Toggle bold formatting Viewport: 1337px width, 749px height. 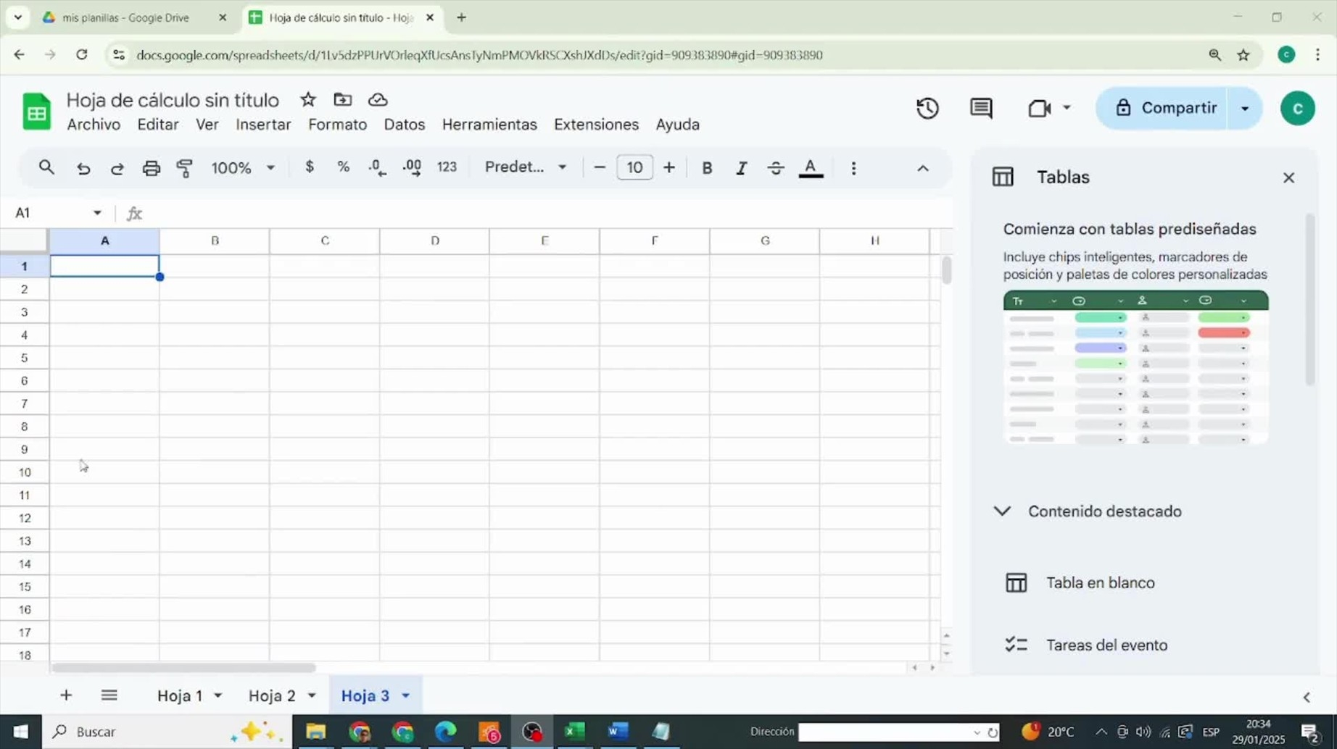(x=707, y=168)
